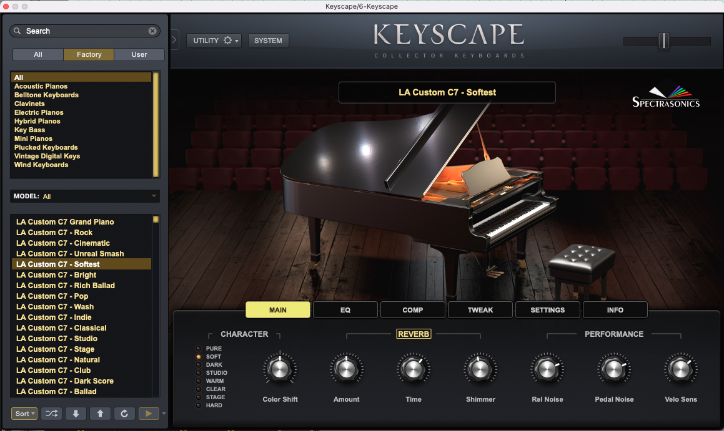Click the Pedal Noise knob
Screen dimensions: 724x431
pyautogui.click(x=614, y=369)
